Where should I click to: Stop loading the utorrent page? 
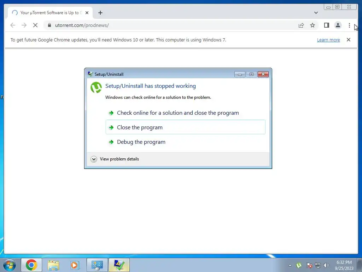click(x=35, y=25)
